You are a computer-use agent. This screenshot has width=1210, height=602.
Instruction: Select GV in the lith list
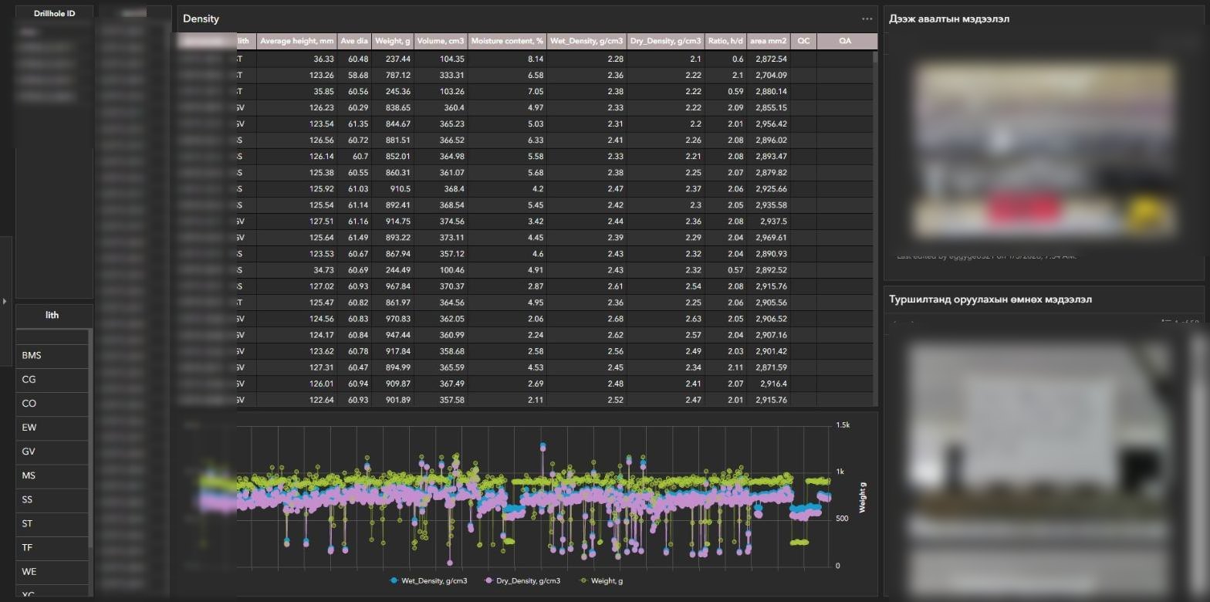(52, 451)
